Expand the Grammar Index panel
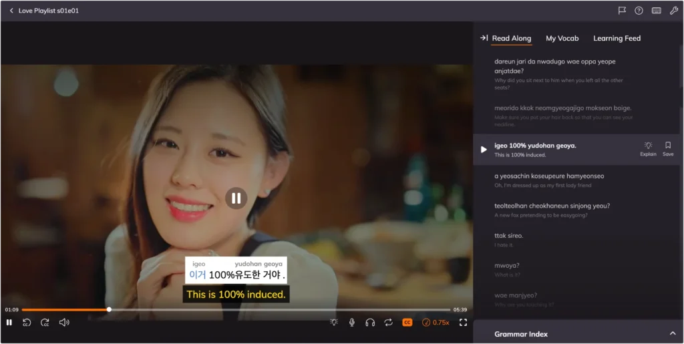The image size is (684, 344). pyautogui.click(x=672, y=333)
